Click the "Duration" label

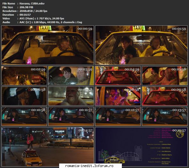click(8, 15)
